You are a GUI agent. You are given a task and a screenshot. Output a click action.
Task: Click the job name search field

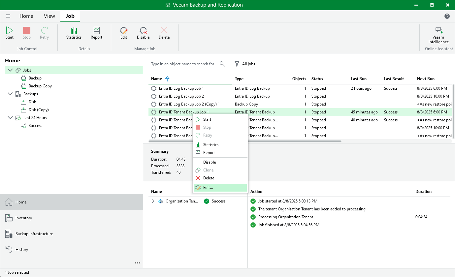183,64
